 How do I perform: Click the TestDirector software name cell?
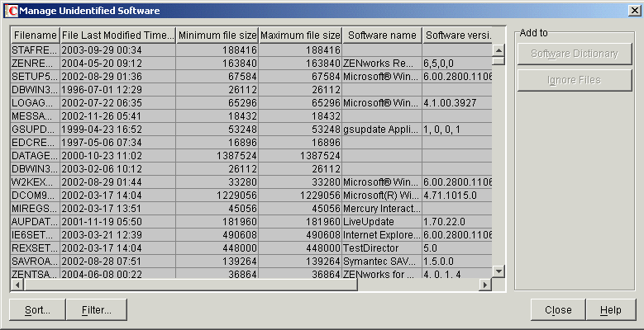383,248
